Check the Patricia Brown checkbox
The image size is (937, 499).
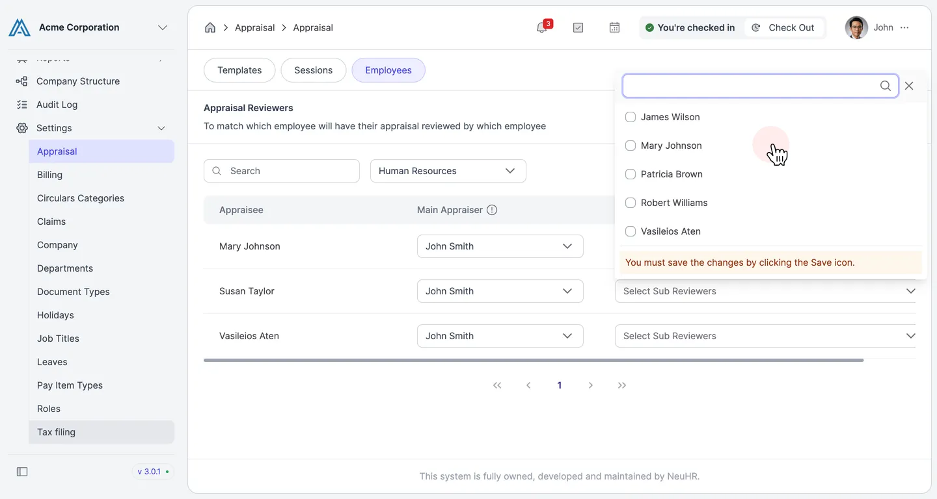[x=631, y=174]
